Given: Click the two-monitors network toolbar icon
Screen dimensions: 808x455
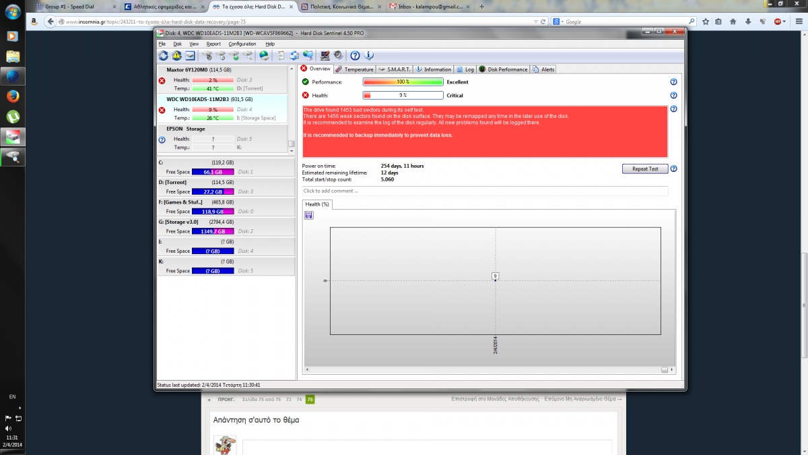Looking at the screenshot, I should coord(308,55).
